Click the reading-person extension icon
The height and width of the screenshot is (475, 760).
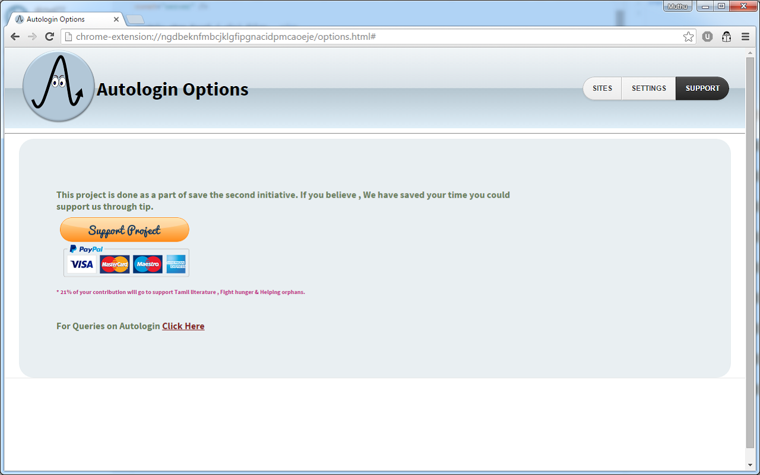click(726, 36)
